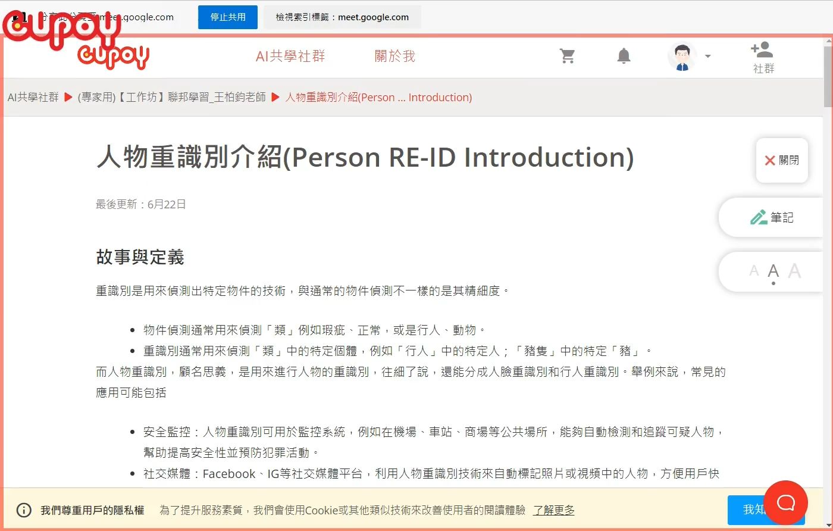The height and width of the screenshot is (531, 833).
Task: Click the info icon in the privacy banner
Action: click(23, 510)
